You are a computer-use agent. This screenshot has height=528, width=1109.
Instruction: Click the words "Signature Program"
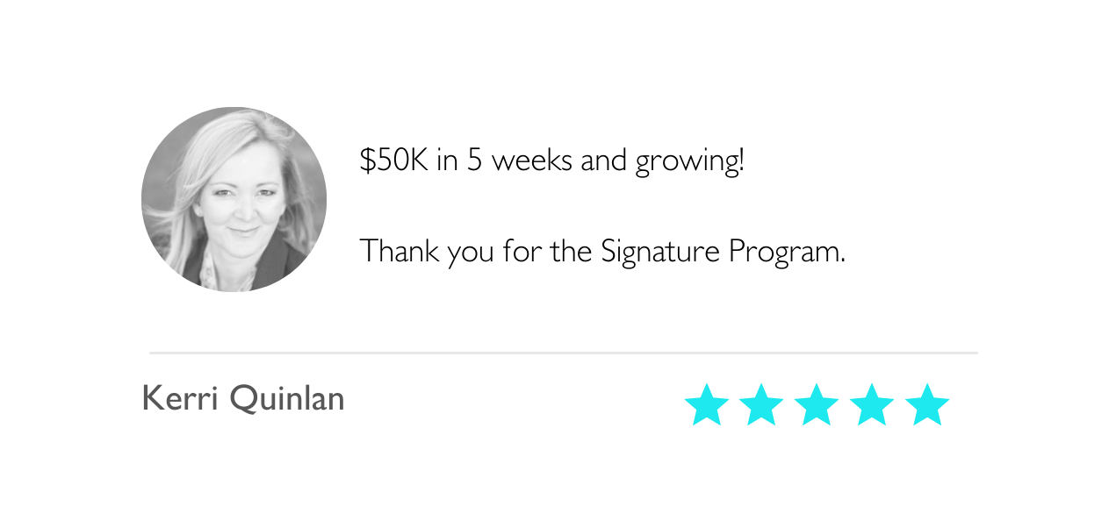pos(722,253)
